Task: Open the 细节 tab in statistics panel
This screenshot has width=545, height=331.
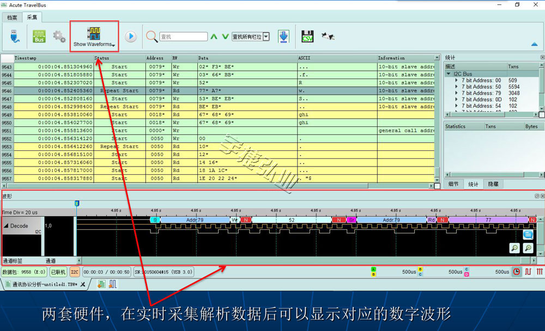Action: pyautogui.click(x=453, y=184)
